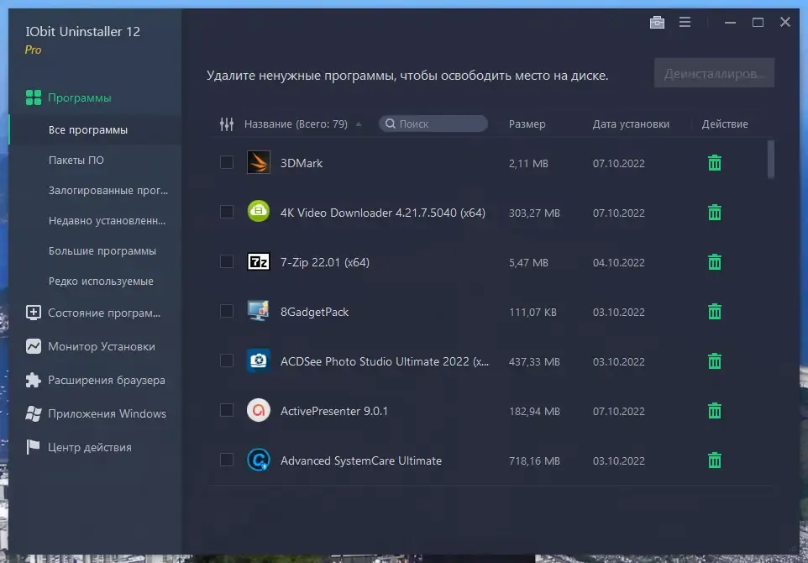Select the 8GadgetPack program name
Screen dimensions: 808x563
point(314,312)
